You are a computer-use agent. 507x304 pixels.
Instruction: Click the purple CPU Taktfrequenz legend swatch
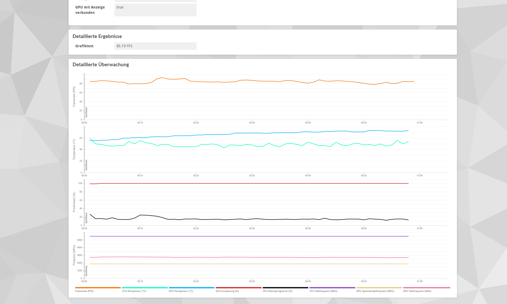tap(332, 288)
